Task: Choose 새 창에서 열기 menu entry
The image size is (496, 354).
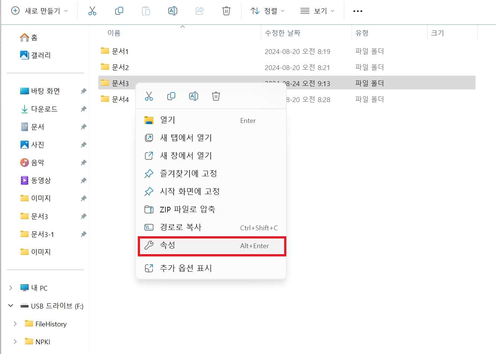Action: 211,156
